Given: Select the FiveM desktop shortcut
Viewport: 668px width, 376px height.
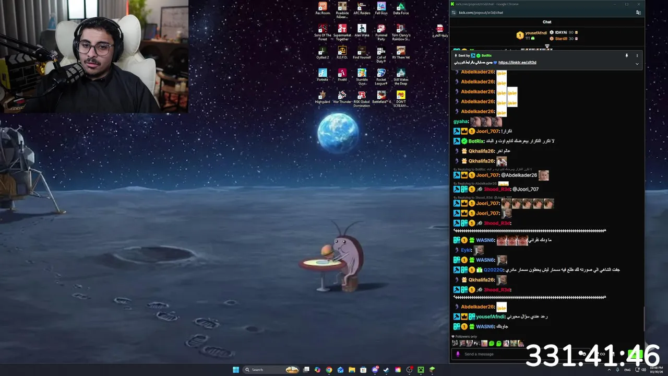Looking at the screenshot, I should click(x=342, y=75).
